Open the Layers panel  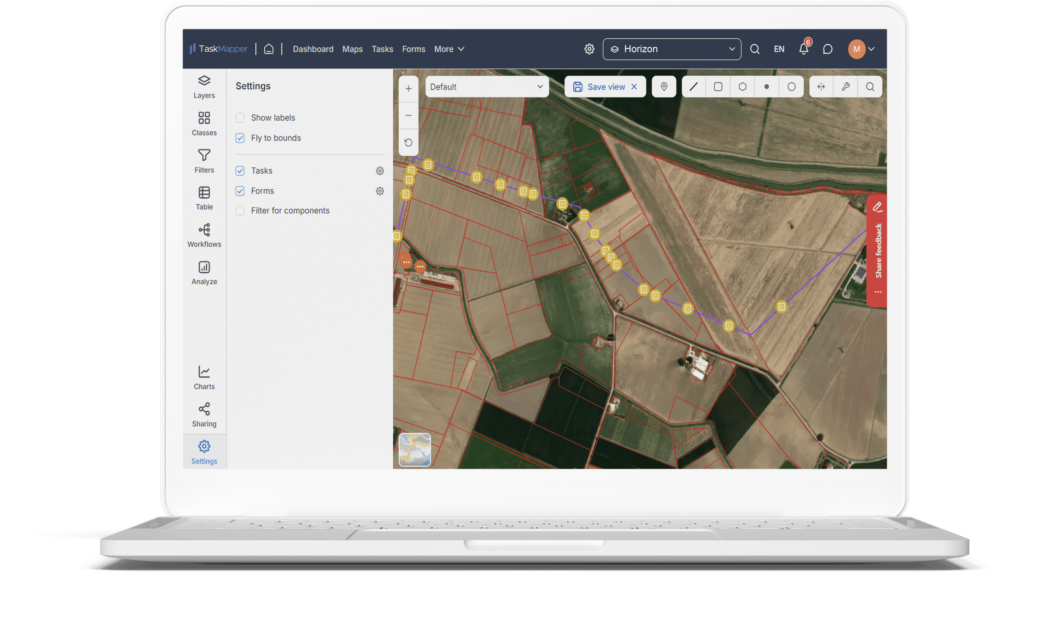click(204, 87)
